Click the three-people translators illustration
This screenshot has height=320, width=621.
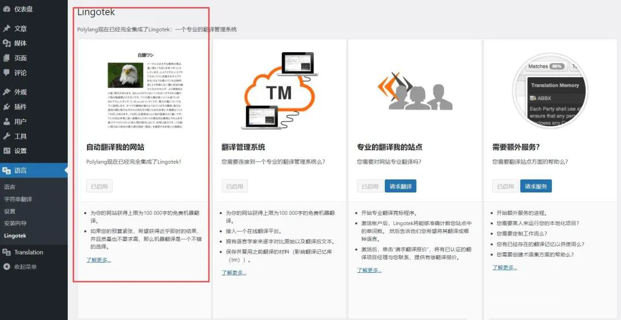tap(415, 91)
